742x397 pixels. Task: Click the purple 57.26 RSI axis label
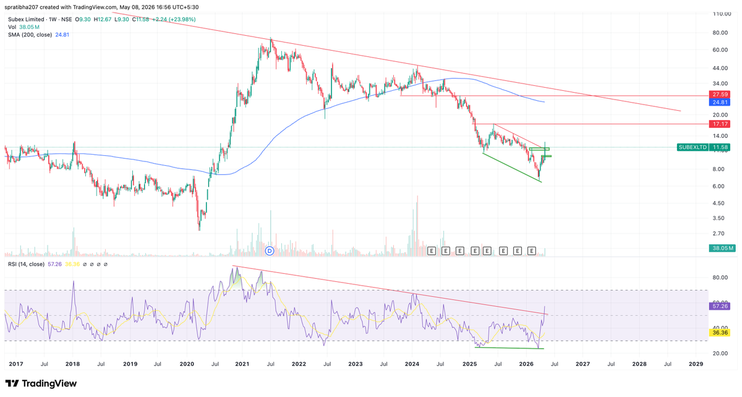click(720, 306)
